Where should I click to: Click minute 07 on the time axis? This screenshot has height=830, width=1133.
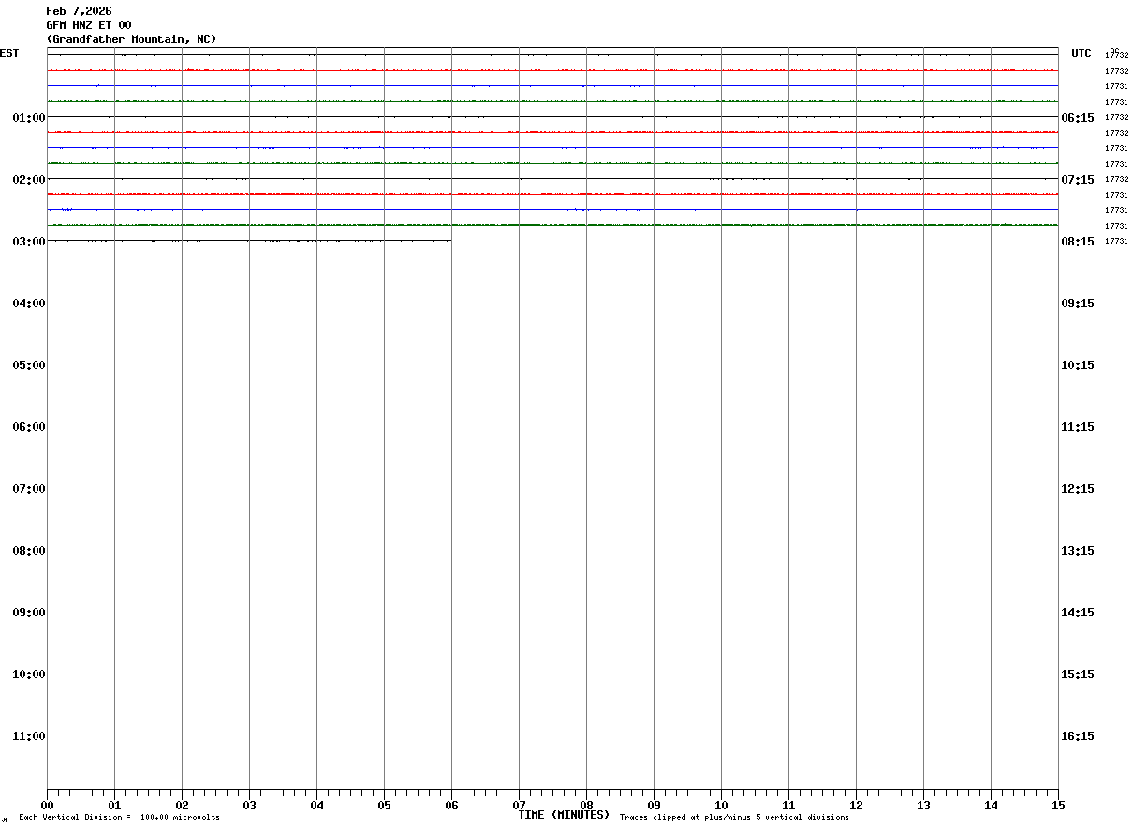click(519, 805)
